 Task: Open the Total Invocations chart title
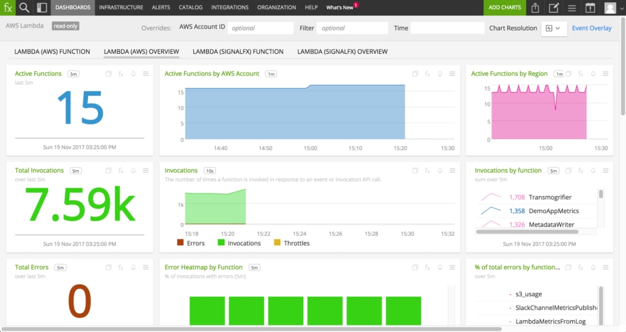click(39, 171)
